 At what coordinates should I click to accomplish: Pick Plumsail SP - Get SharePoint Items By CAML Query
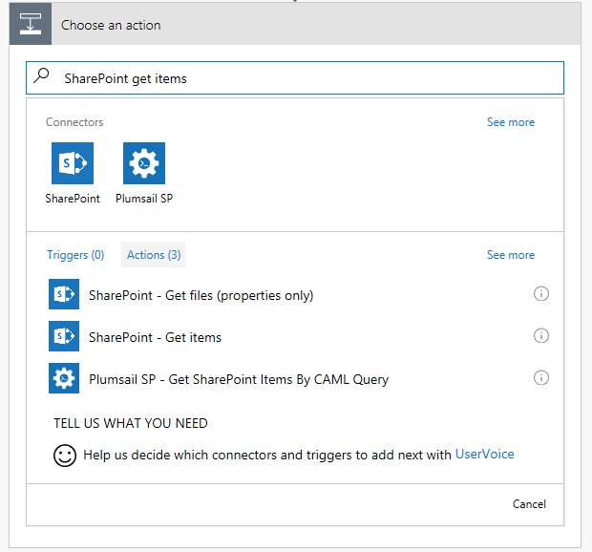[239, 379]
